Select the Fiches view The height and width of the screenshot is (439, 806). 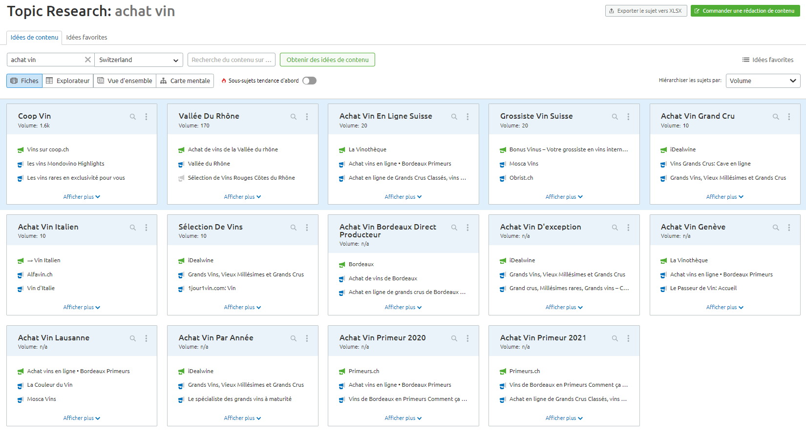click(24, 81)
